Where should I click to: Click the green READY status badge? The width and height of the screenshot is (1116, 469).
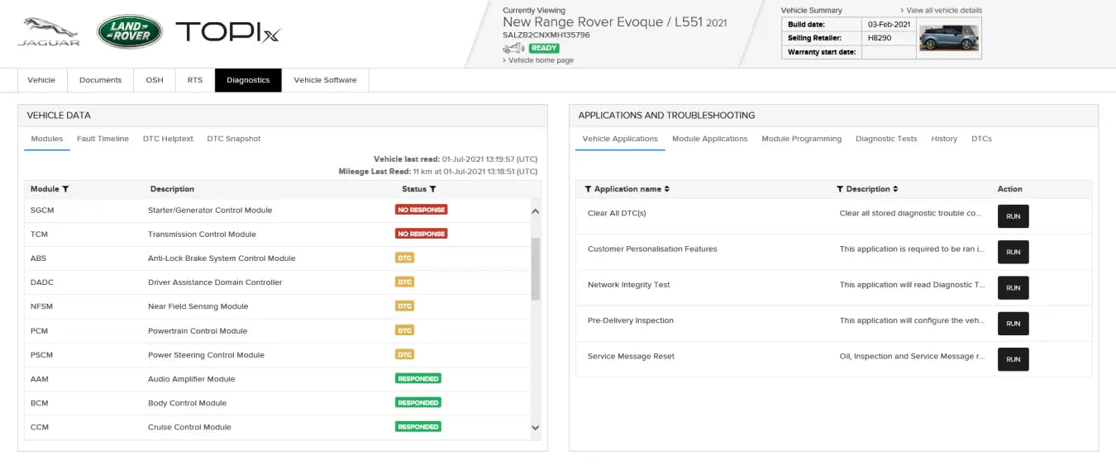544,48
